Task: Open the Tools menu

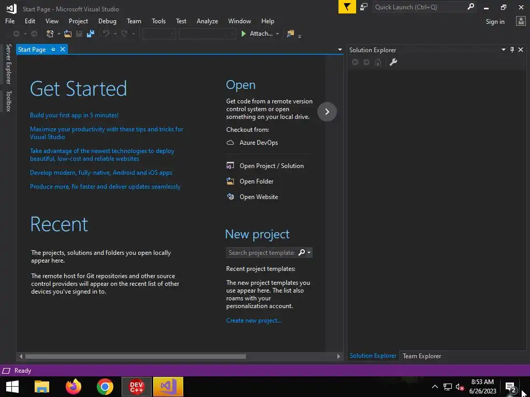Action: click(158, 21)
